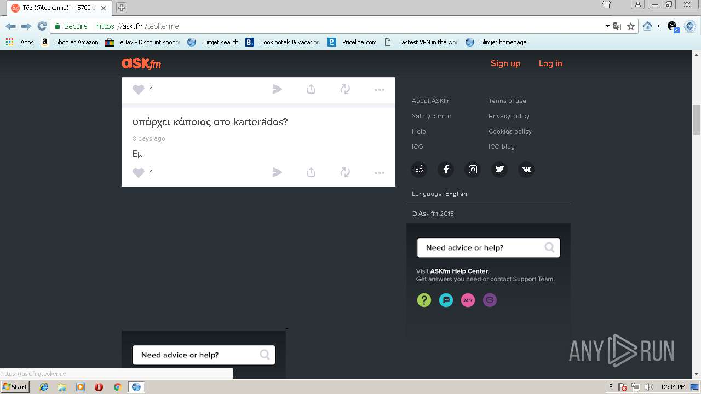
Task: Click the taskbar volume speaker icon
Action: point(648,387)
